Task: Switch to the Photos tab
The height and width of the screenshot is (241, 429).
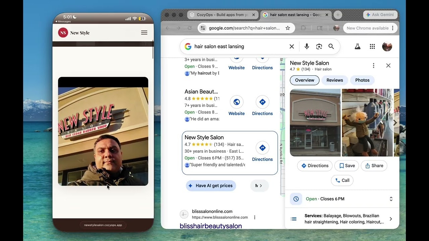Action: tap(362, 80)
